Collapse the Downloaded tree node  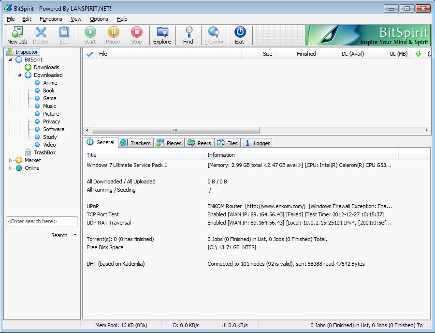20,75
